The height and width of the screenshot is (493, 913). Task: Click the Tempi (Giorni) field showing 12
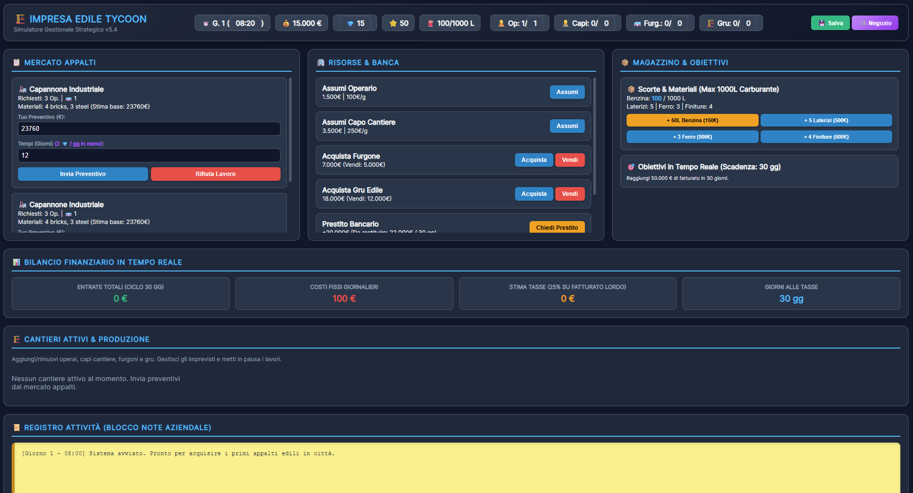coord(149,155)
